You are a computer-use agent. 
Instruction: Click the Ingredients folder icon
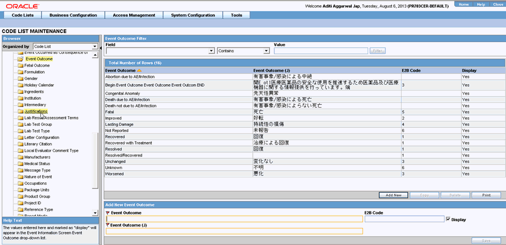(x=20, y=91)
